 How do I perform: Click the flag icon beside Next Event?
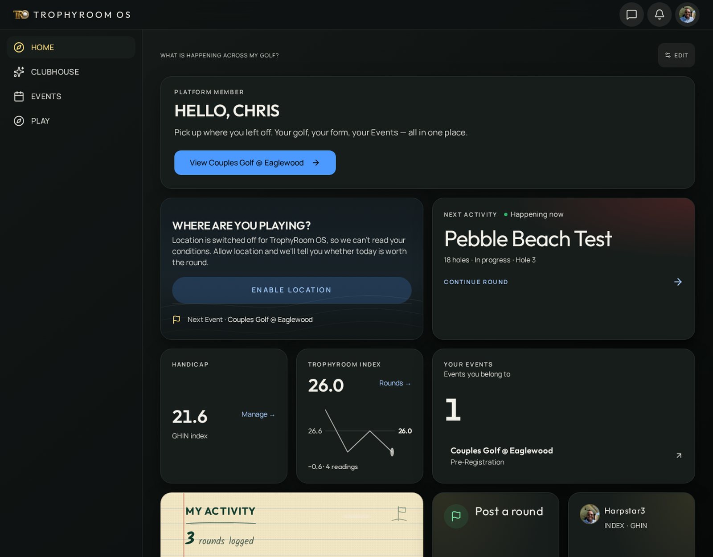(x=176, y=319)
